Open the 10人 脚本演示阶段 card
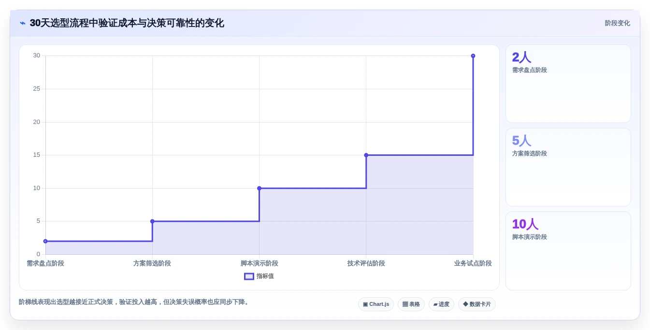Screen dimensions: 650x330 (x=568, y=251)
